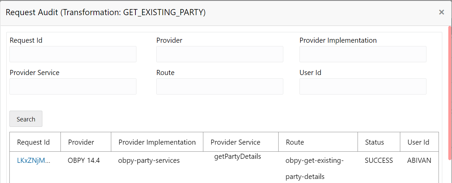This screenshot has height=183, width=452.
Task: Click the Provider Implementation input field
Action: click(363, 54)
